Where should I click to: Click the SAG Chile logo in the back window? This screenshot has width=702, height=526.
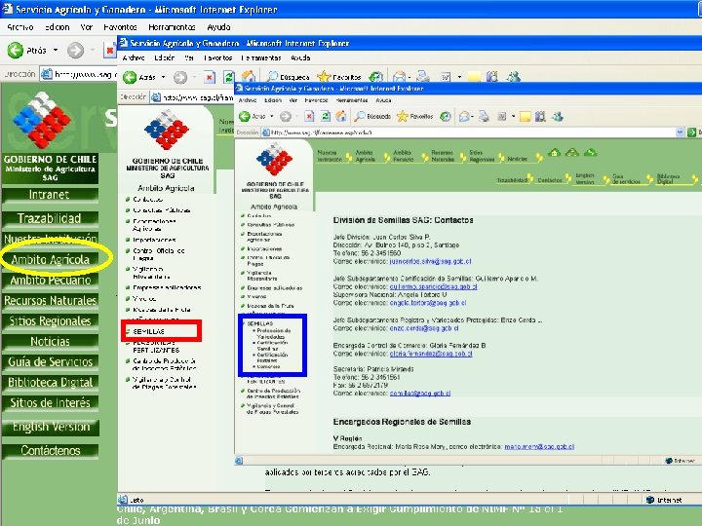(x=42, y=120)
